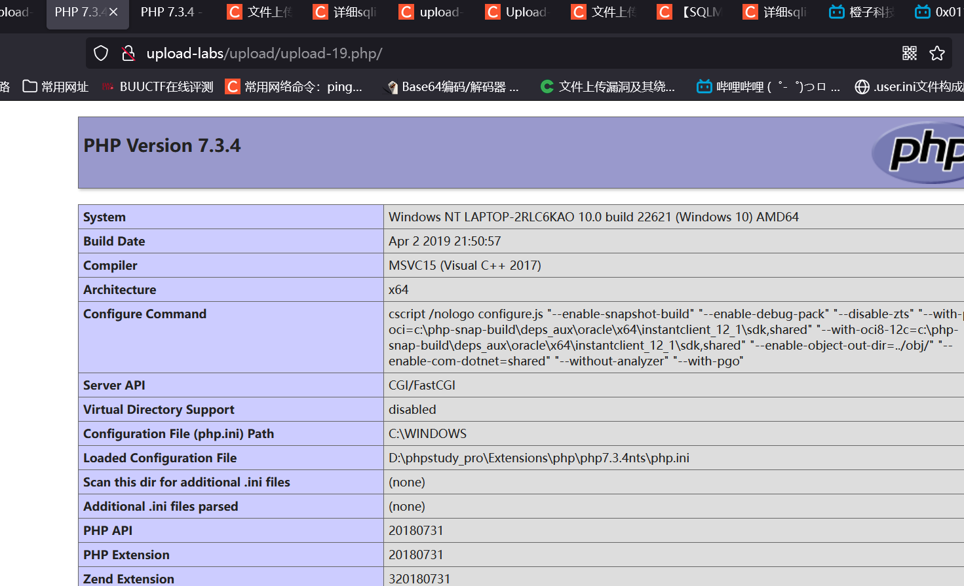Switch to the 橙子科技 tab
The height and width of the screenshot is (586, 964).
862,12
